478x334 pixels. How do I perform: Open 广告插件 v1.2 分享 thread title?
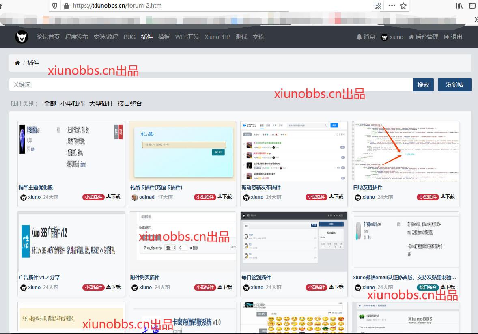[x=39, y=277]
